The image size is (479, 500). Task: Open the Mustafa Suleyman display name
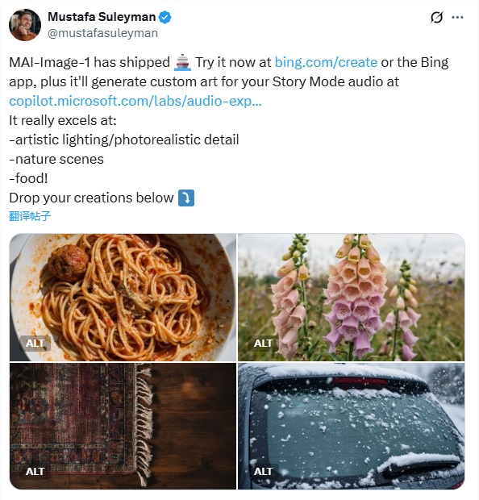(x=102, y=17)
